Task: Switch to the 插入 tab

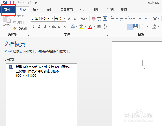Action: pos(36,10)
